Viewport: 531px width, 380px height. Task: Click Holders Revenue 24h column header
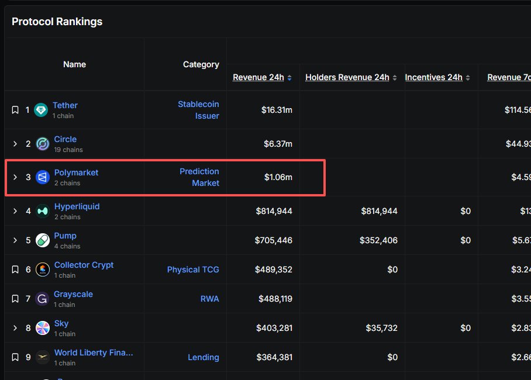[347, 77]
